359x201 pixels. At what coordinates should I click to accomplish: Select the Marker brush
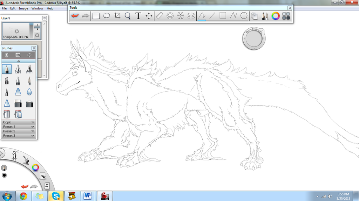click(29, 69)
